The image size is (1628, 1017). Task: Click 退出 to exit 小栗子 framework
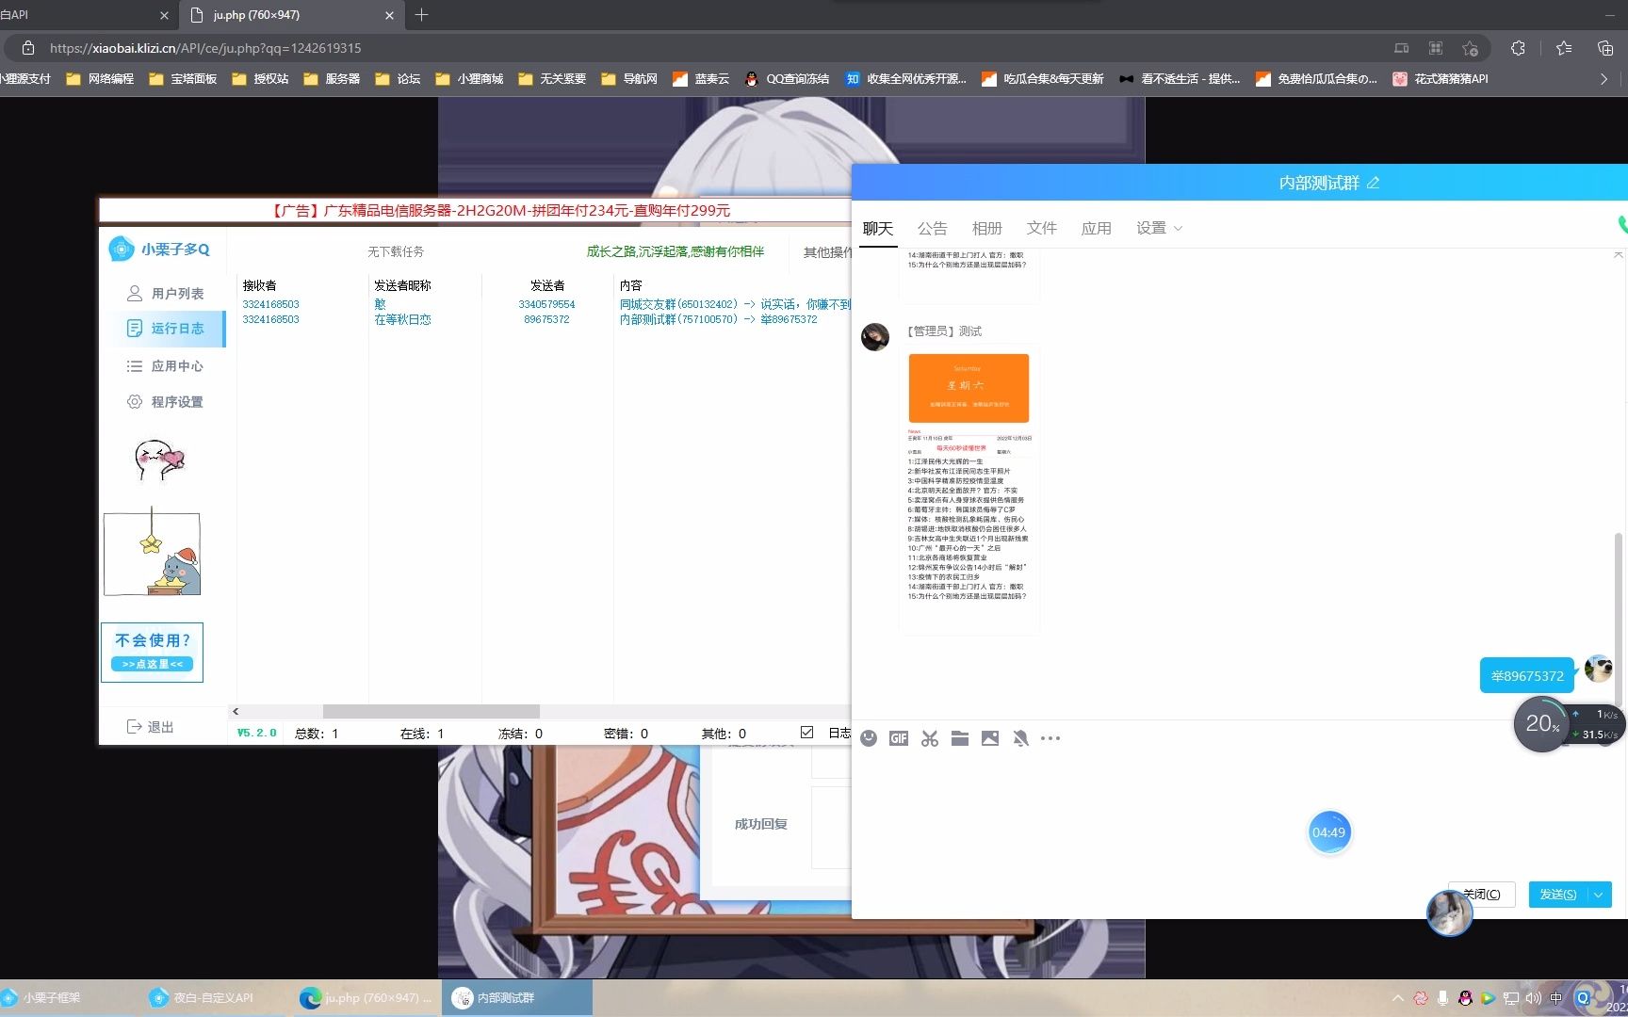(151, 727)
